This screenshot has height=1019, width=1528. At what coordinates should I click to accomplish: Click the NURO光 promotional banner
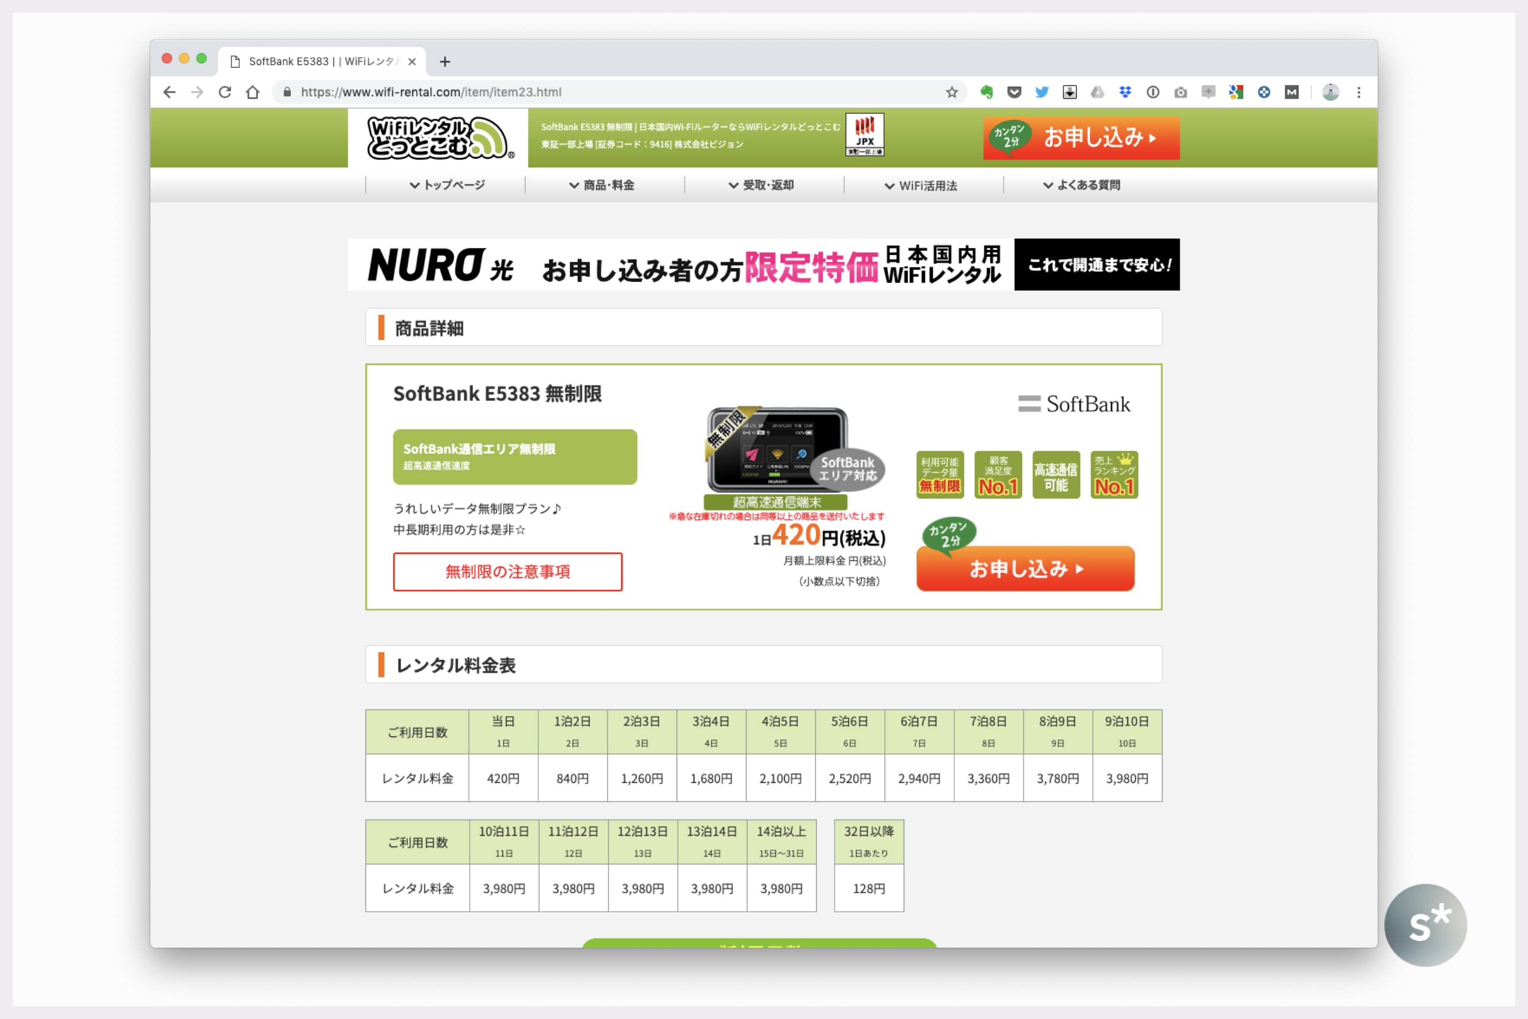[763, 264]
